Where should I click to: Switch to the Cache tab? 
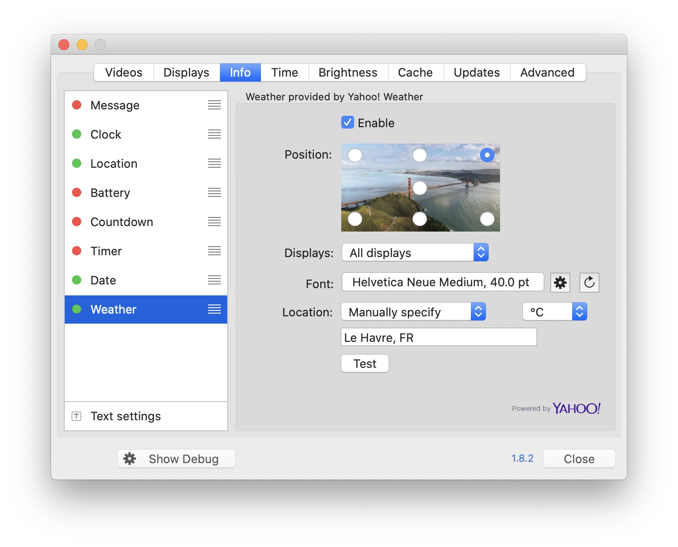coord(415,72)
